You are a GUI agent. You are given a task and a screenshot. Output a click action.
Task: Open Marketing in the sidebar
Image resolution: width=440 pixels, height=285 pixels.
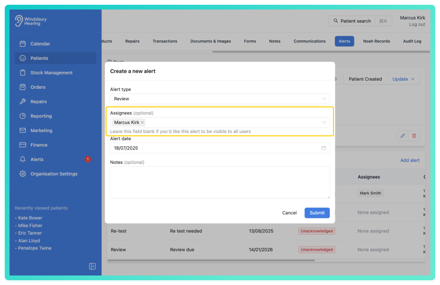point(55,130)
